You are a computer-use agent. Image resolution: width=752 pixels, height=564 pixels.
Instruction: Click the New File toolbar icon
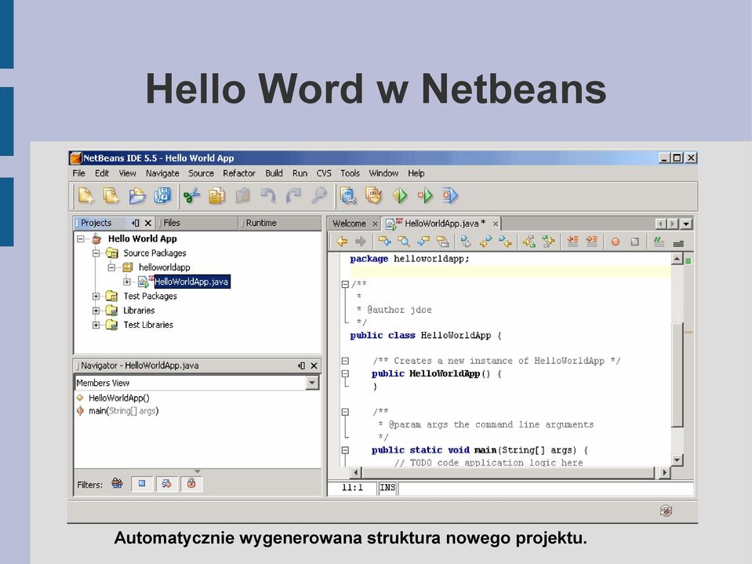pyautogui.click(x=86, y=195)
